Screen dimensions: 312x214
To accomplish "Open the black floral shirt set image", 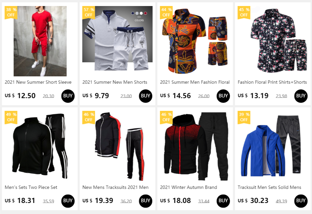I will tap(279, 40).
